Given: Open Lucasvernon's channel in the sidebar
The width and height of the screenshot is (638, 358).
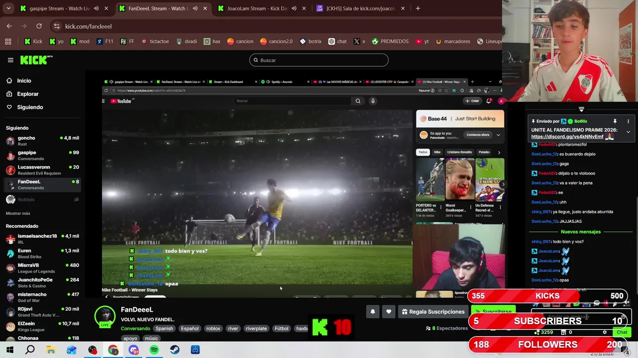Looking at the screenshot, I should 42,170.
